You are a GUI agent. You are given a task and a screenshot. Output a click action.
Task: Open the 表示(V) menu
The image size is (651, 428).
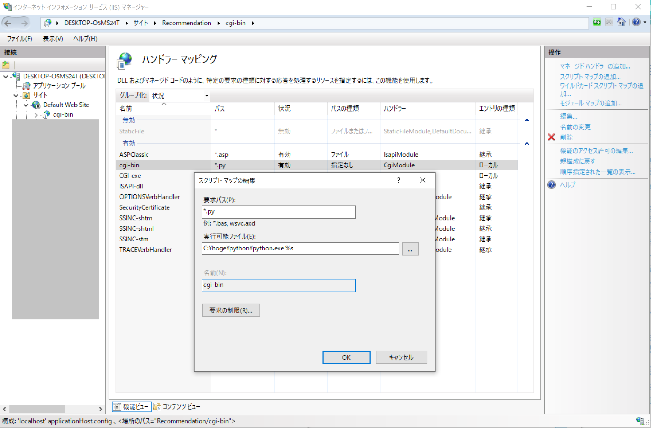pos(52,38)
